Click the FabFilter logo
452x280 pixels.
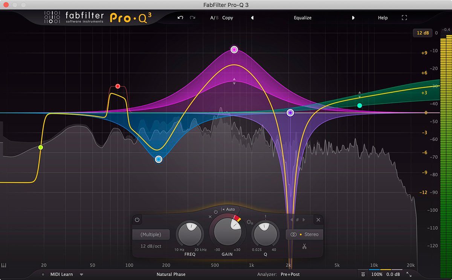(74, 17)
